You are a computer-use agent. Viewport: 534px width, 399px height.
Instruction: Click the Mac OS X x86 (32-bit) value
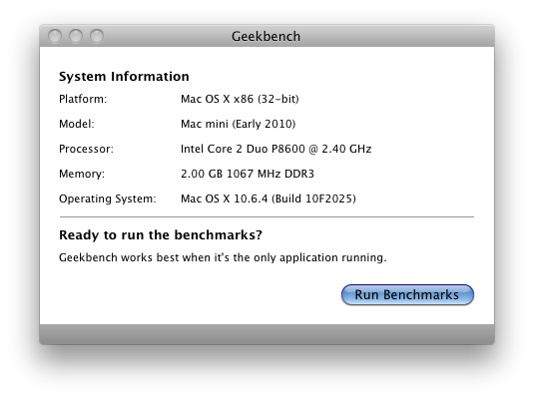[x=240, y=99]
